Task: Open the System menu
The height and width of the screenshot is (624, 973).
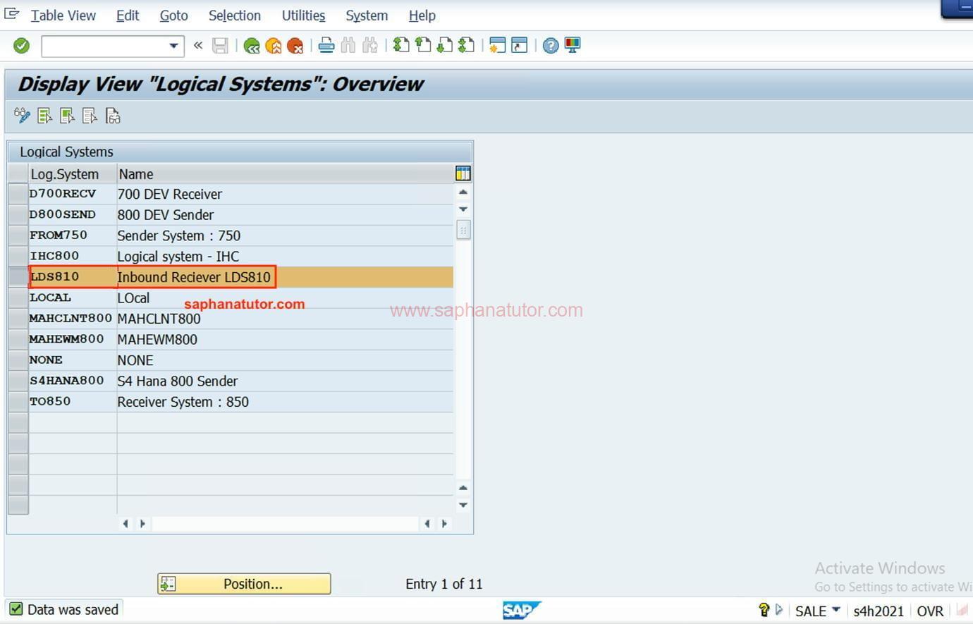Action: tap(367, 16)
